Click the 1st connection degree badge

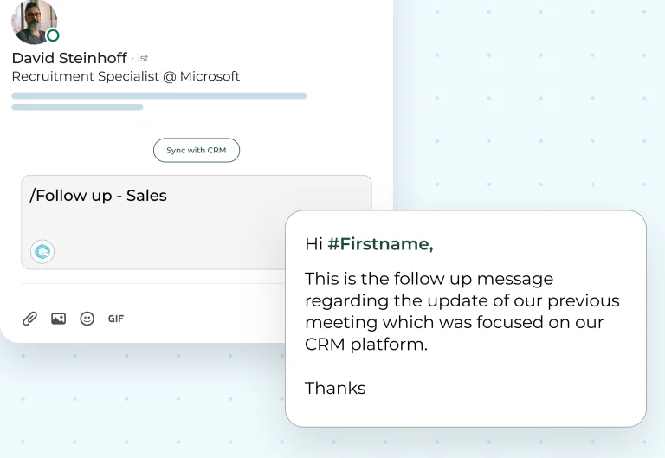pos(143,58)
